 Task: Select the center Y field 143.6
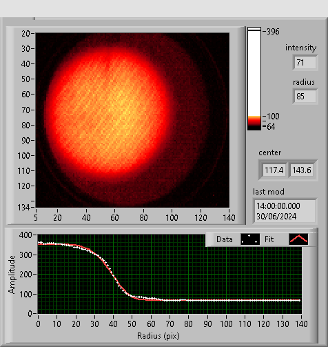302,170
